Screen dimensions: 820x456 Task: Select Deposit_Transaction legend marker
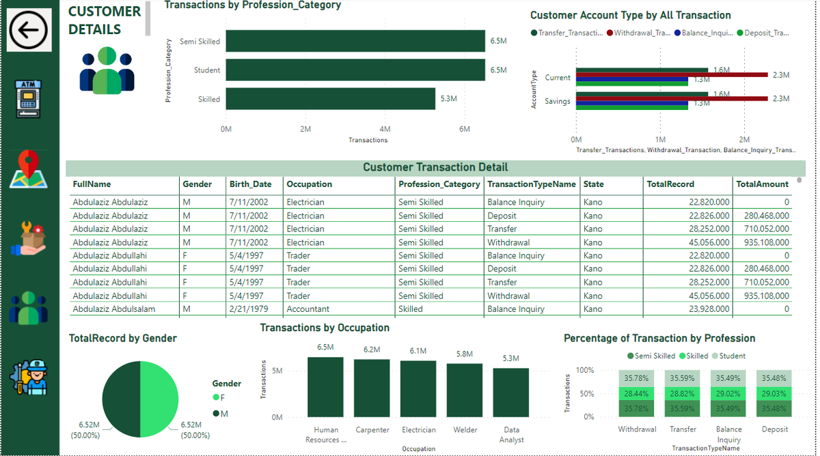740,33
